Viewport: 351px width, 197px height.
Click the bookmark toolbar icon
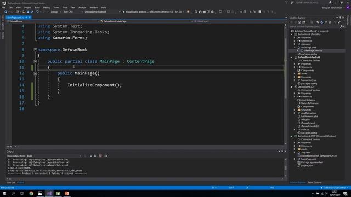point(259,12)
